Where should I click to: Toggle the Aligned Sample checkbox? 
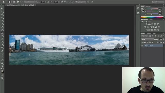pyautogui.click(x=65, y=2)
